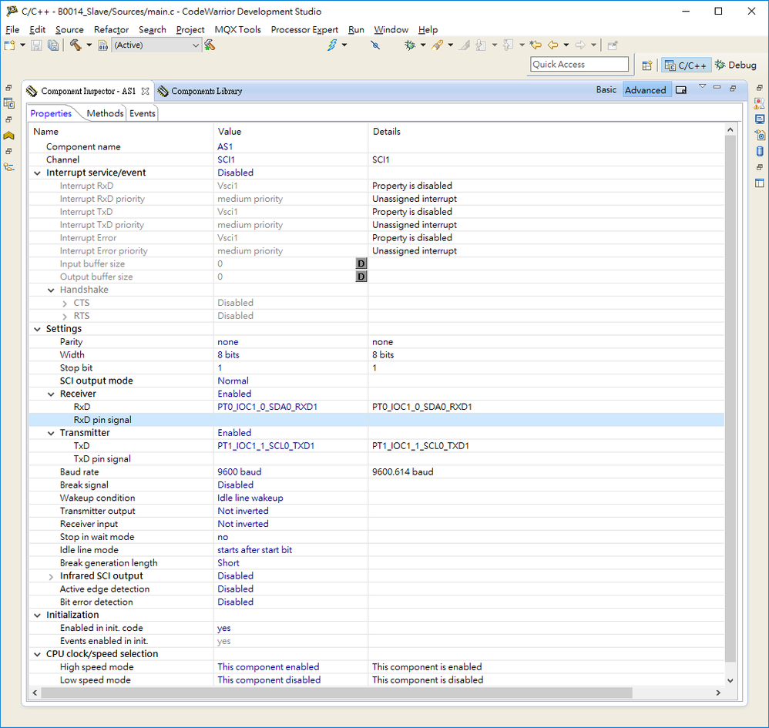Open the lightning bolt dropdown arrow
The image size is (769, 728).
tap(344, 45)
